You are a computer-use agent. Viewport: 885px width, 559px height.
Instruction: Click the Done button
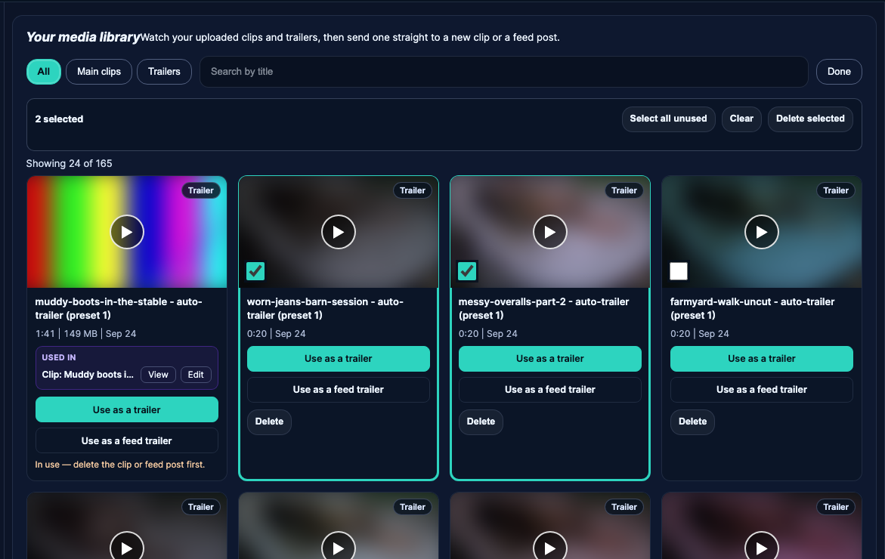pyautogui.click(x=840, y=72)
